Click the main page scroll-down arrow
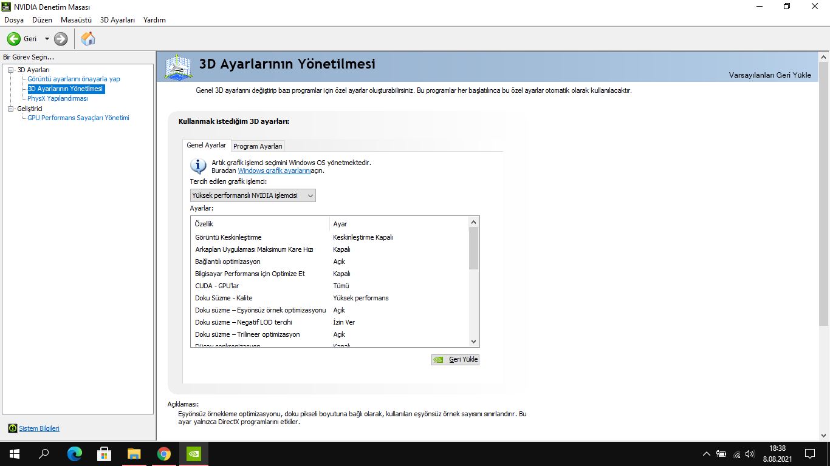Image resolution: width=830 pixels, height=466 pixels. [x=824, y=436]
